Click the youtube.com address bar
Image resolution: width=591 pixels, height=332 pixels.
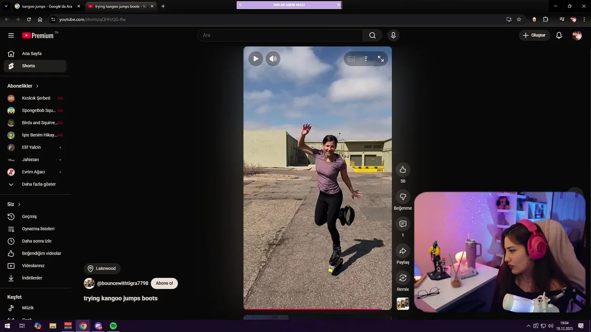tap(277, 19)
